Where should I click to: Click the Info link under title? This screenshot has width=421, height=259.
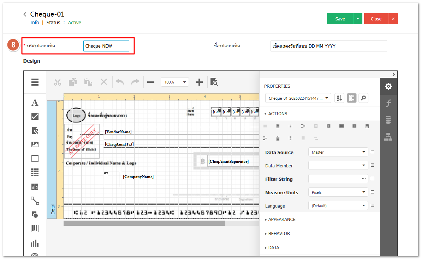35,23
